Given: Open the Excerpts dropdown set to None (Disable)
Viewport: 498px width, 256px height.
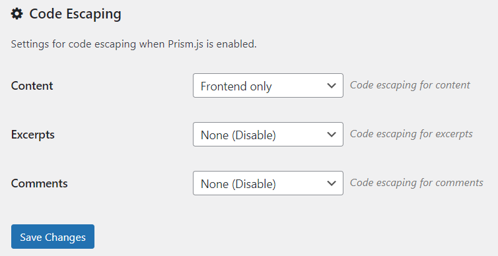Looking at the screenshot, I should [x=268, y=135].
